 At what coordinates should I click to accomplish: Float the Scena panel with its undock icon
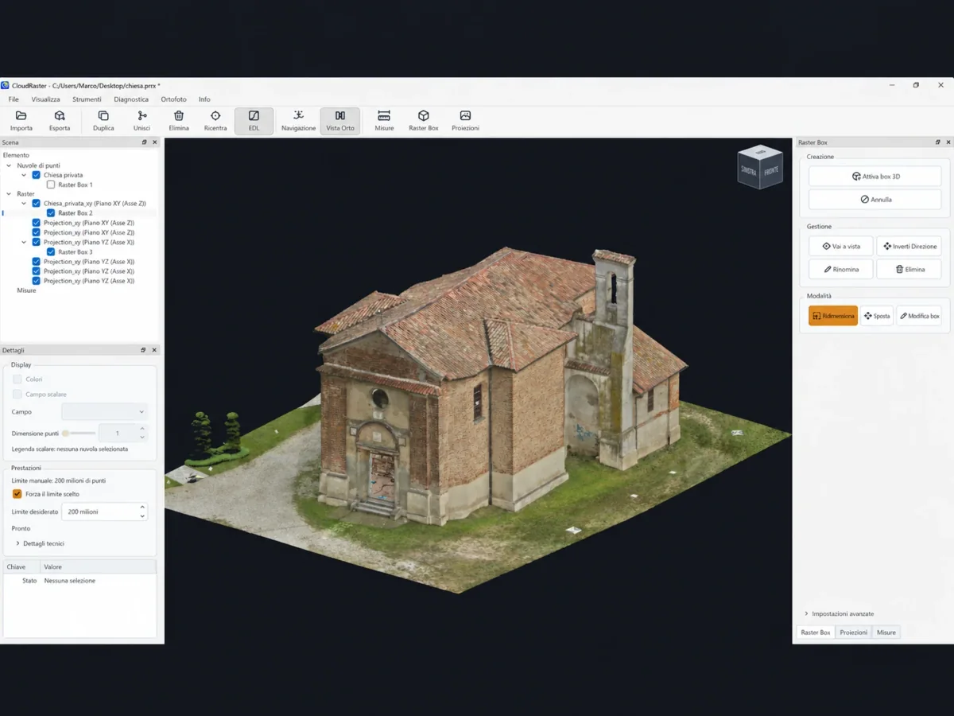144,142
